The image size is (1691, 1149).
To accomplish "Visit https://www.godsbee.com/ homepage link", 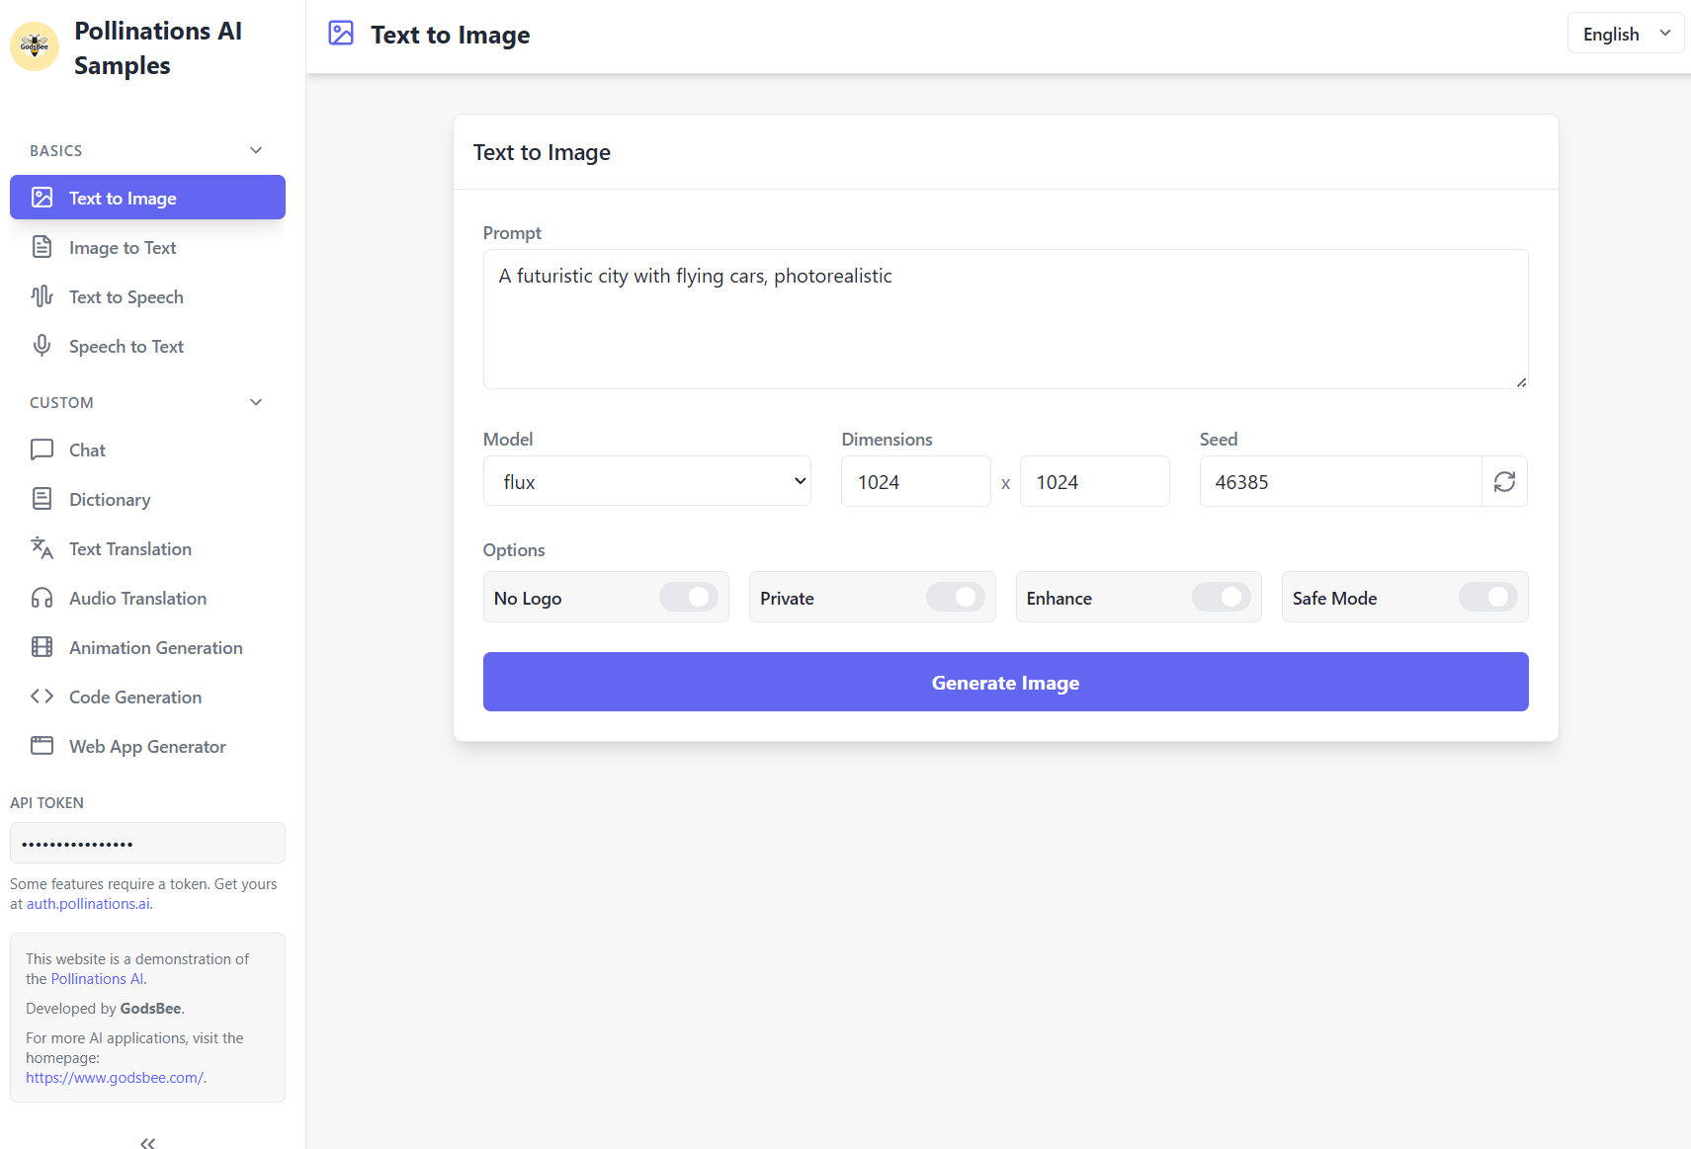I will (x=114, y=1078).
